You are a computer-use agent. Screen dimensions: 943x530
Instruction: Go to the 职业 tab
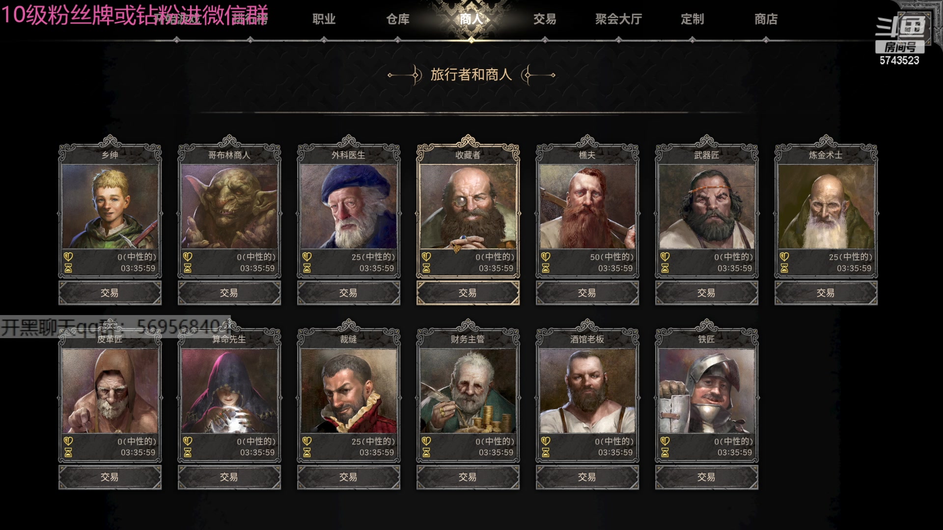pyautogui.click(x=324, y=19)
